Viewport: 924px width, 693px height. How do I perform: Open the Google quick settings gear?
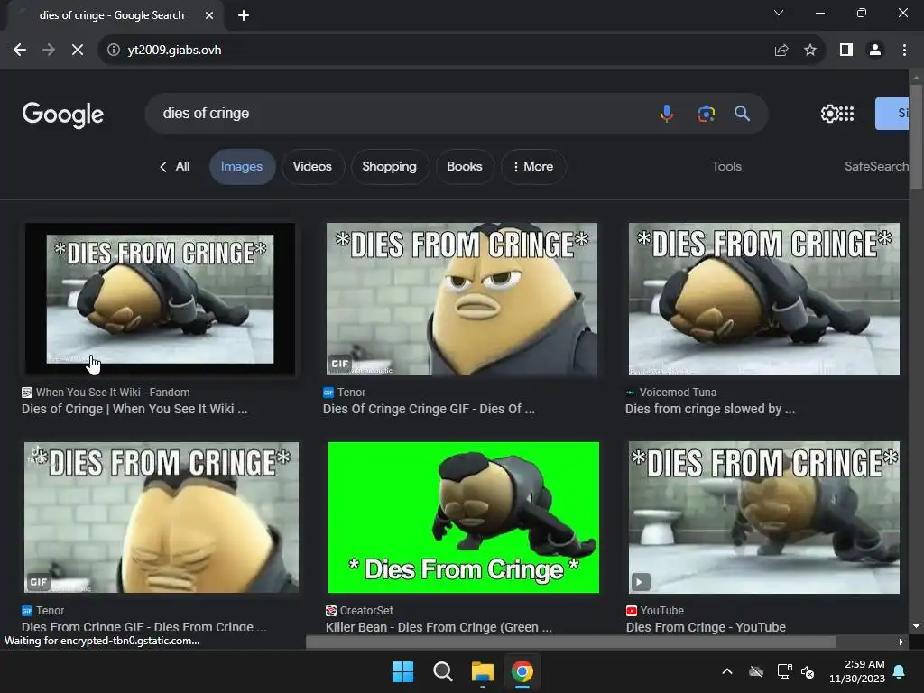point(829,113)
